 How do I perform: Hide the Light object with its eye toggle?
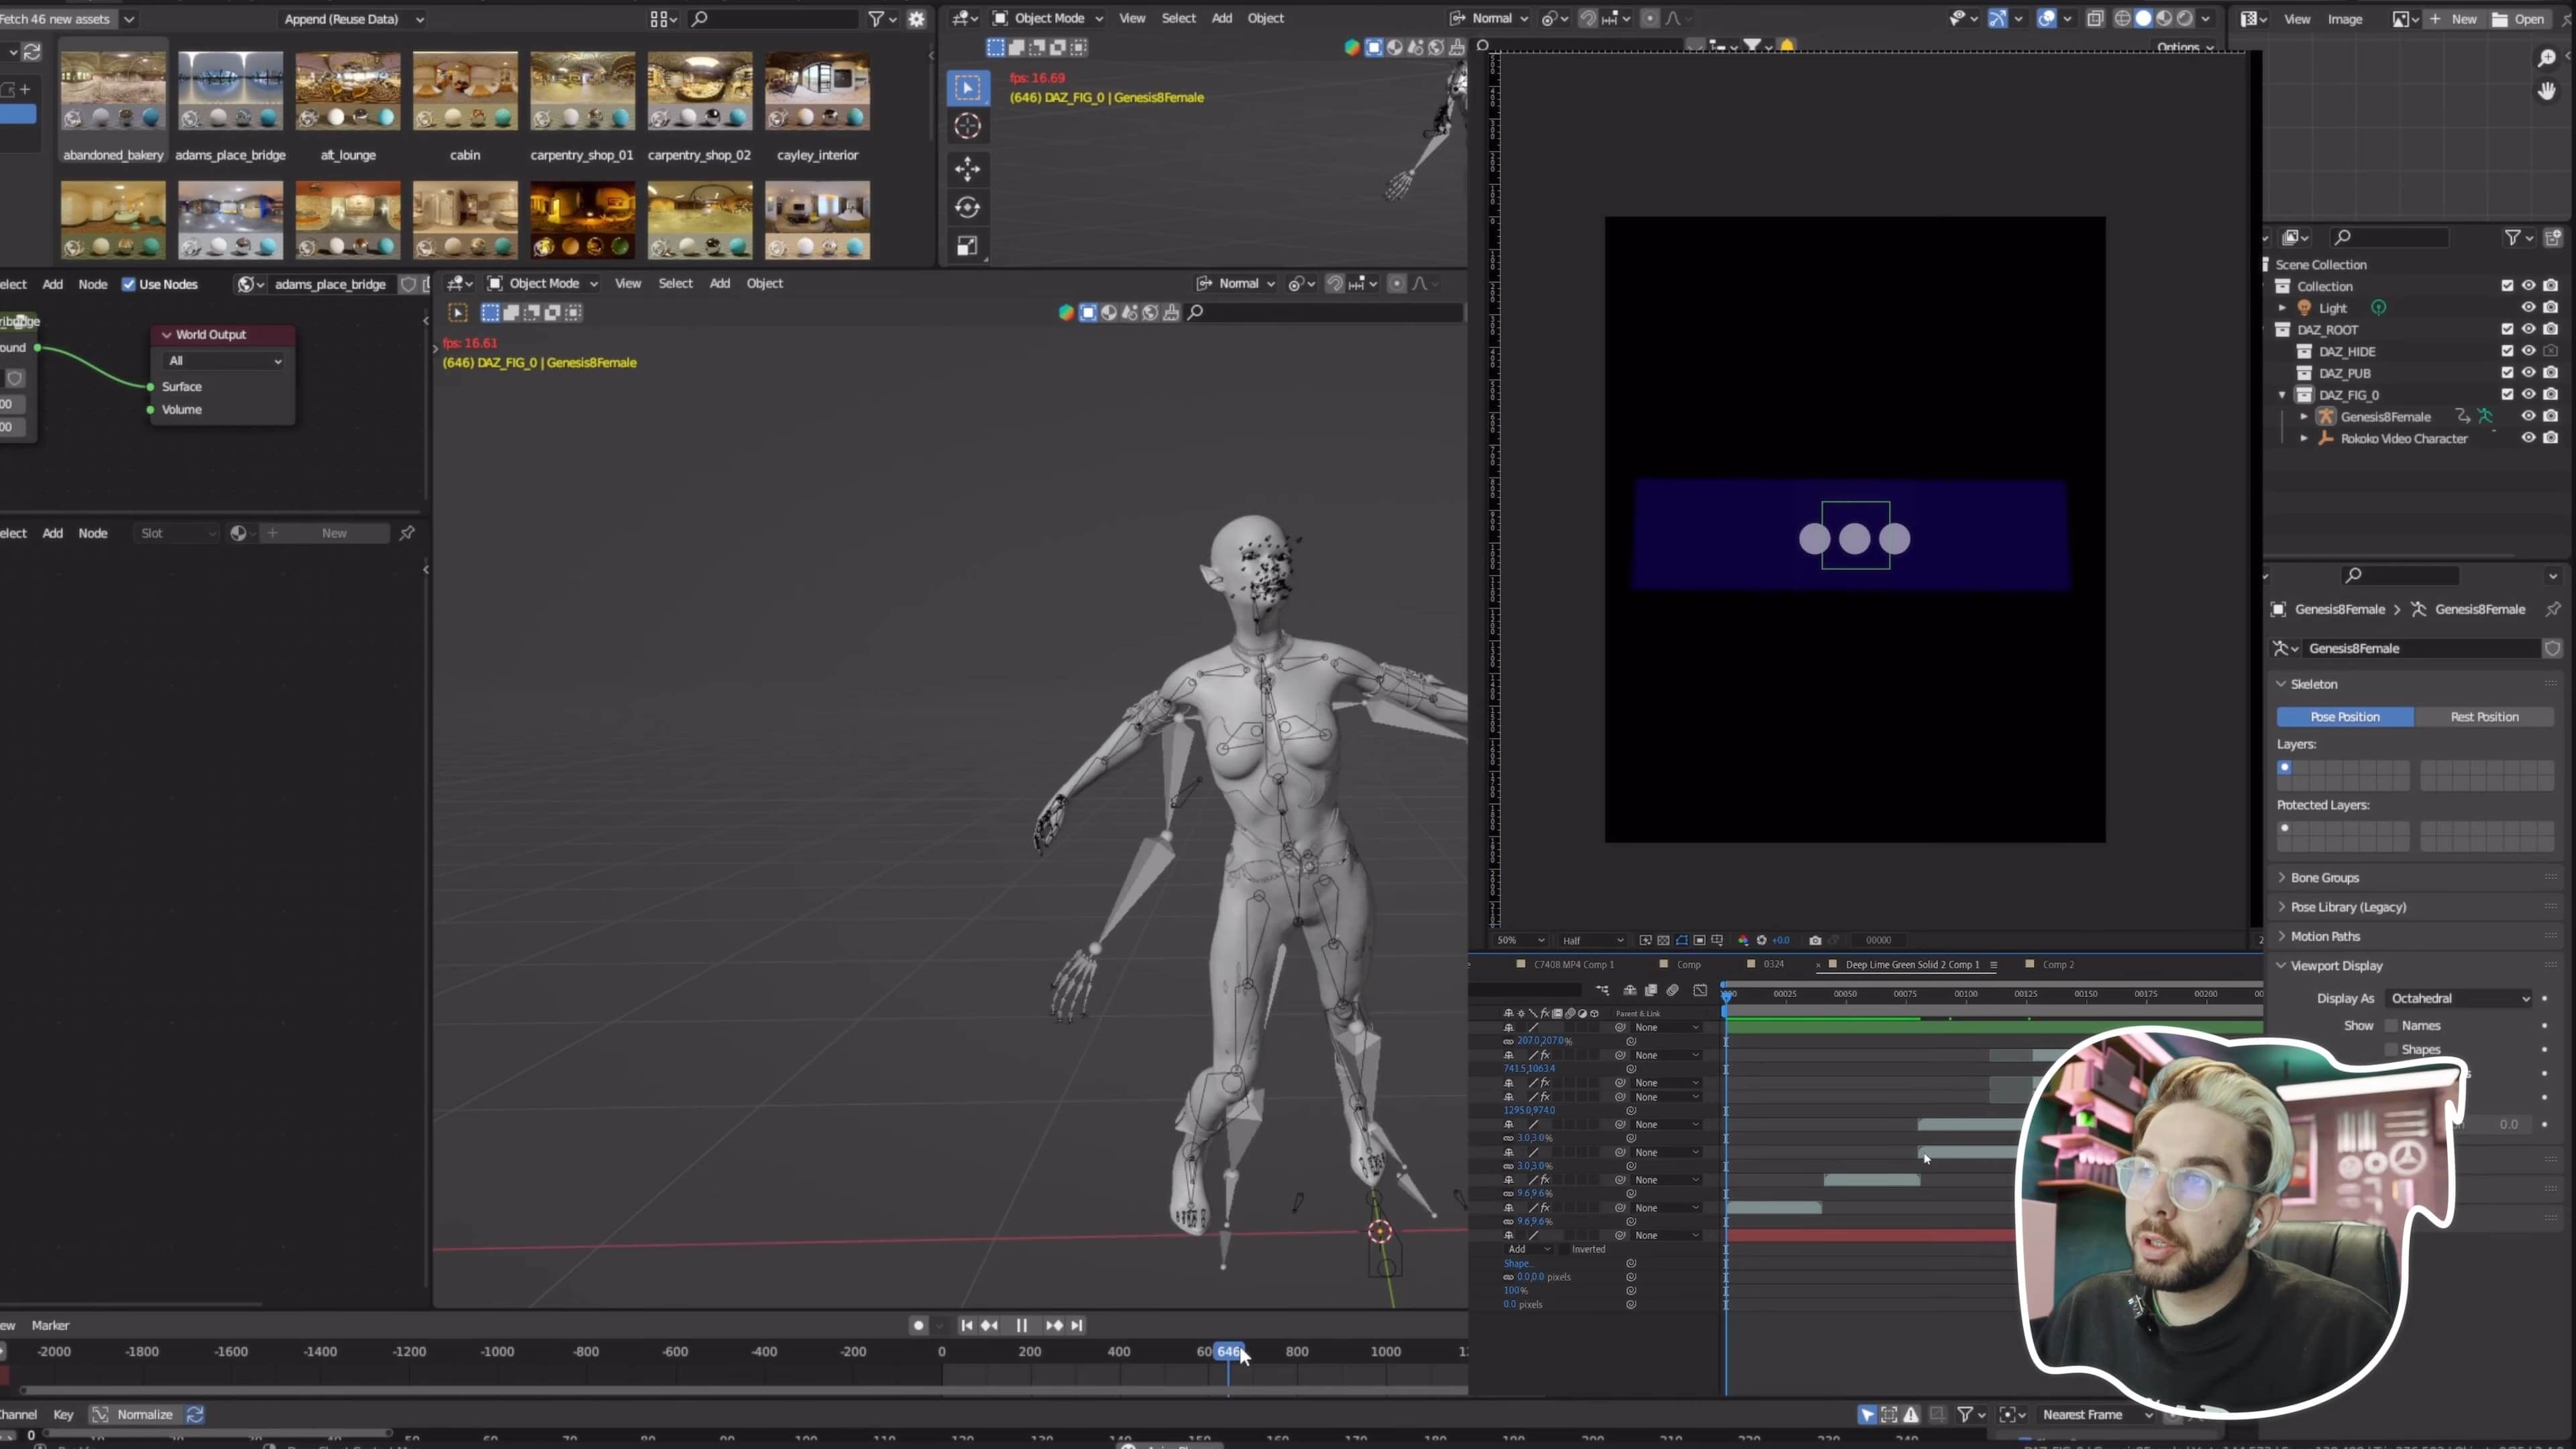[x=2530, y=308]
